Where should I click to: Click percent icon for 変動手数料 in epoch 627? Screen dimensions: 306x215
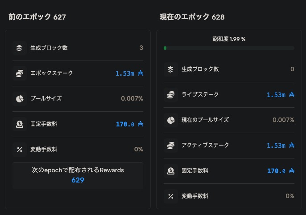(x=19, y=150)
